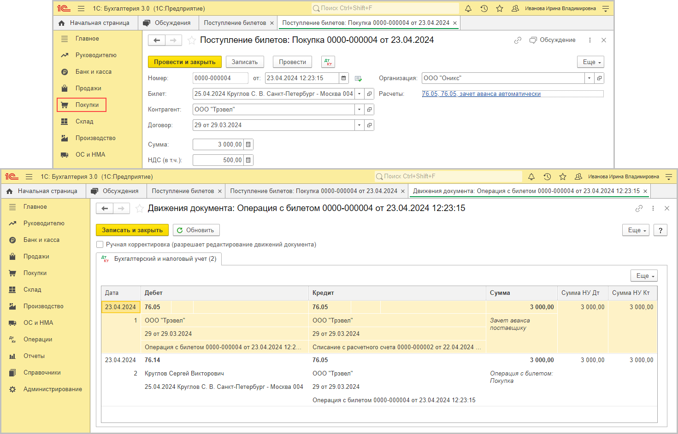
Task: Open Отчеты section in bottom sidebar
Action: [34, 356]
